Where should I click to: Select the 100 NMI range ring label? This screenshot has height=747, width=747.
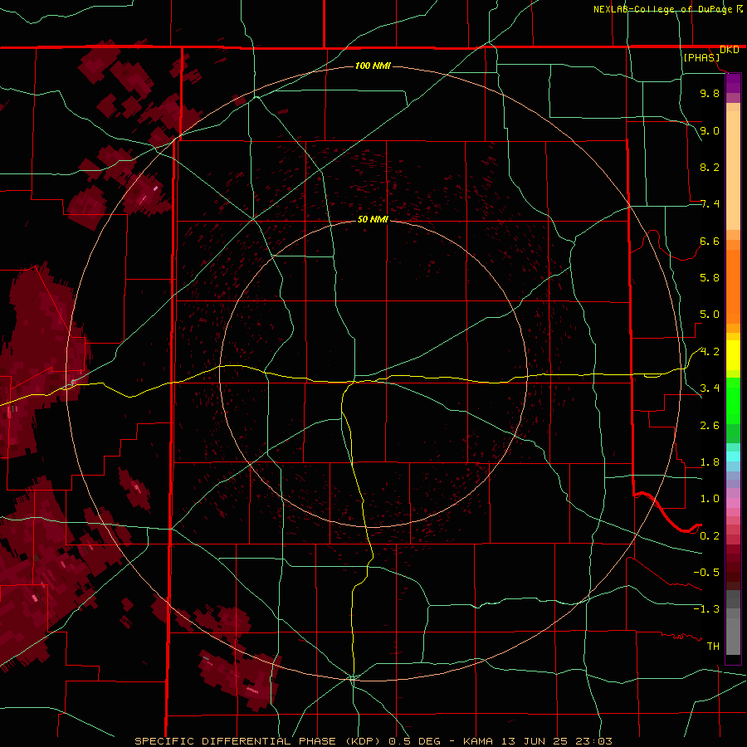(x=373, y=66)
